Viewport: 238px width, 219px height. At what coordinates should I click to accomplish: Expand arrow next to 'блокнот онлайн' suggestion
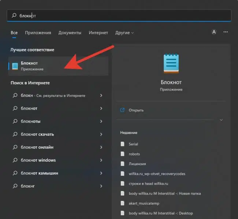(101, 147)
